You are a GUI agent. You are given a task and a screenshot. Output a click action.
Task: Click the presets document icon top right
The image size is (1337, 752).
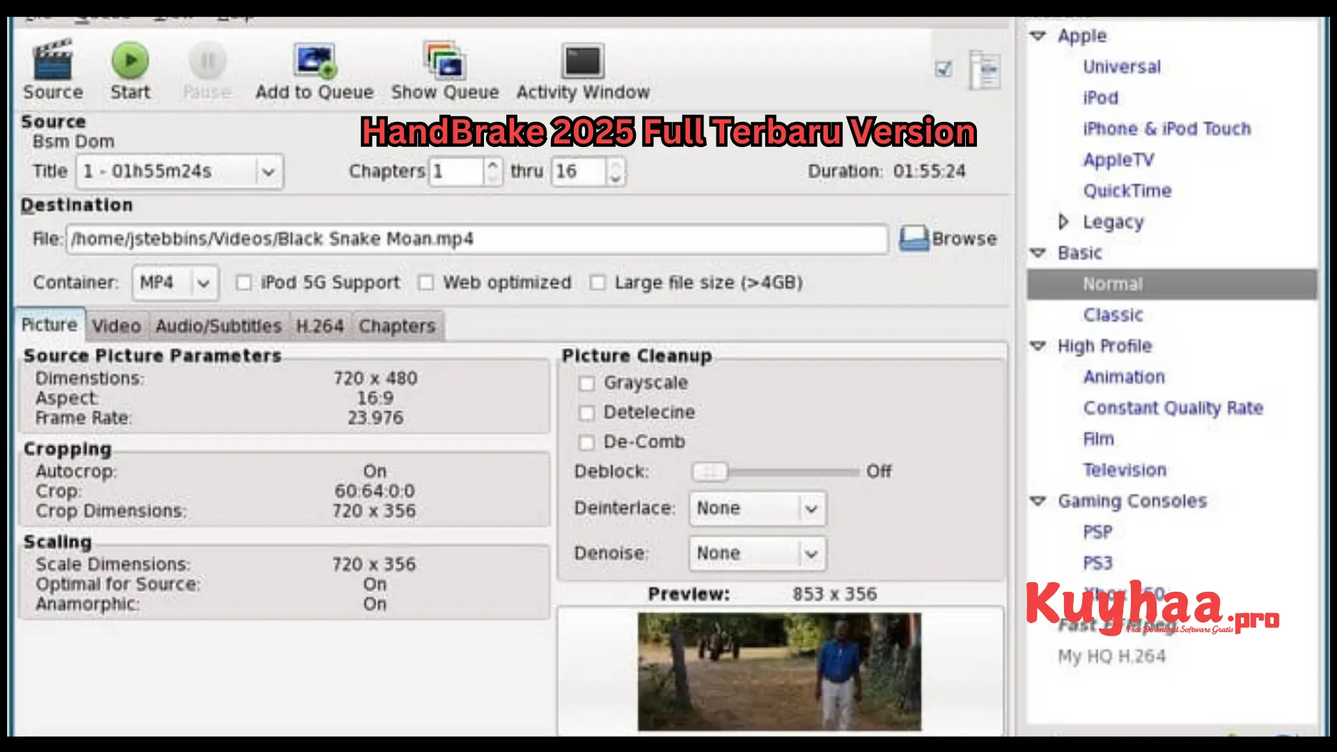(986, 69)
